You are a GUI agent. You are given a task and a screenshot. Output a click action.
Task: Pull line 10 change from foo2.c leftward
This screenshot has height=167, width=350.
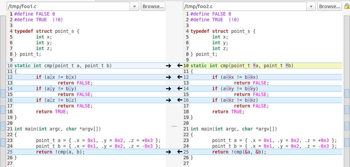pos(180,66)
